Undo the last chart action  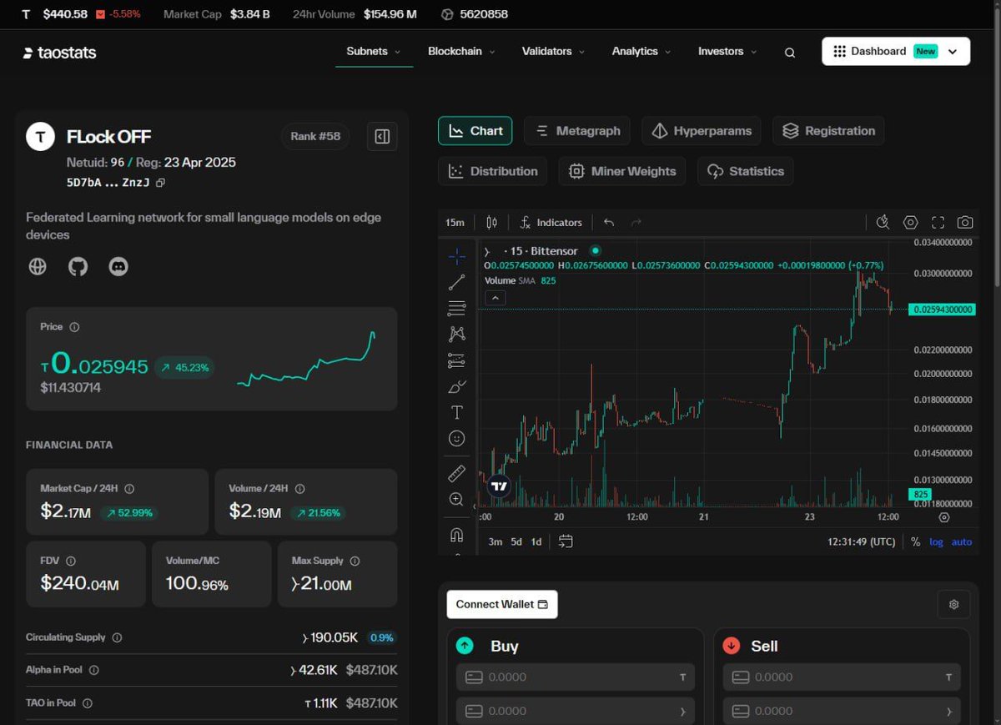click(x=609, y=222)
